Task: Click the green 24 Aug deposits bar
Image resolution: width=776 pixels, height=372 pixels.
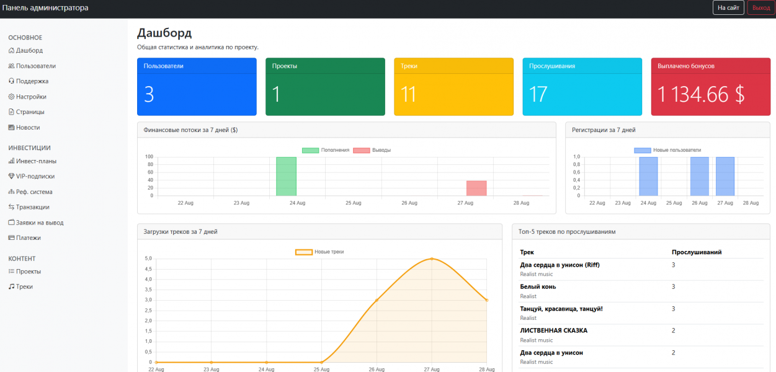Action: (286, 176)
